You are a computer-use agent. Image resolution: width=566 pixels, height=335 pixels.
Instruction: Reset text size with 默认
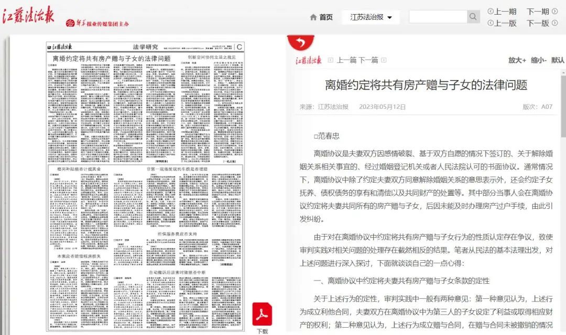tap(558, 60)
